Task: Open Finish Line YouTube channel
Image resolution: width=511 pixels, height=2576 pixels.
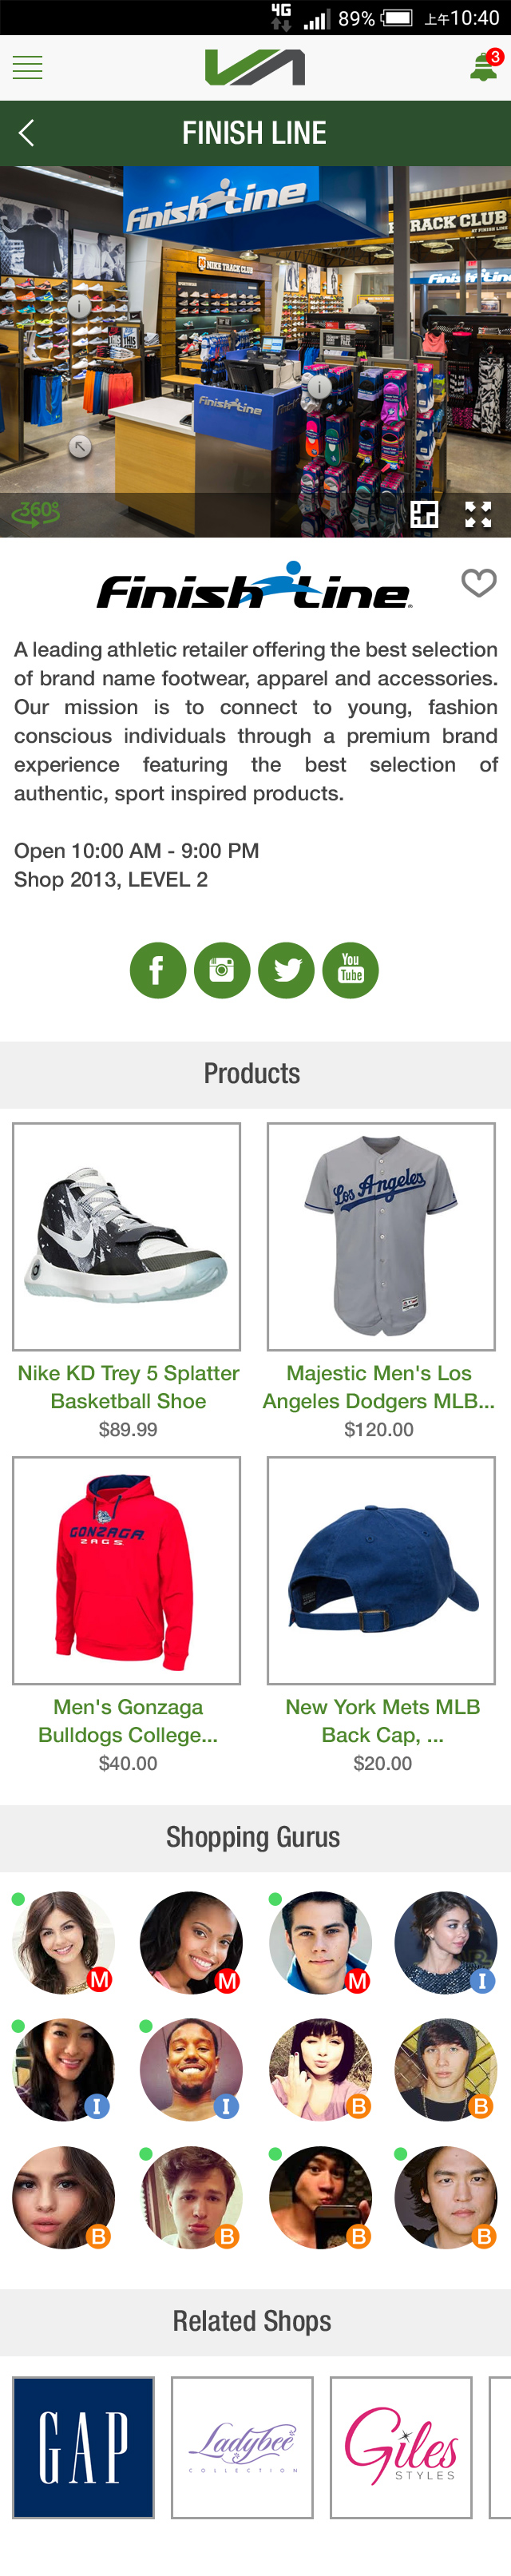Action: pos(350,970)
